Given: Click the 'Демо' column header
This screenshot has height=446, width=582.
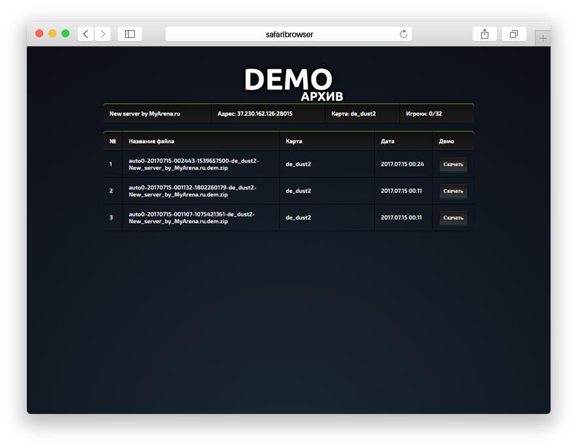Looking at the screenshot, I should [453, 141].
